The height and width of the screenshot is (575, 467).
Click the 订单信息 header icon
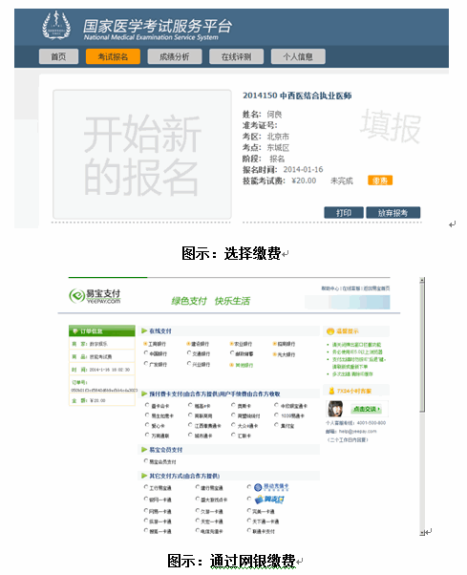[x=75, y=331]
